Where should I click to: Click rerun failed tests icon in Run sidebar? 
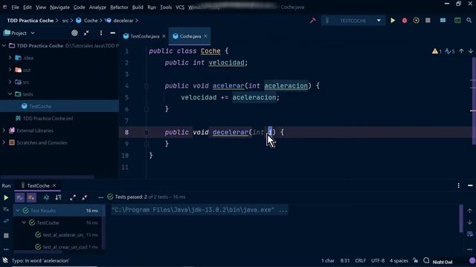[x=6, y=209]
